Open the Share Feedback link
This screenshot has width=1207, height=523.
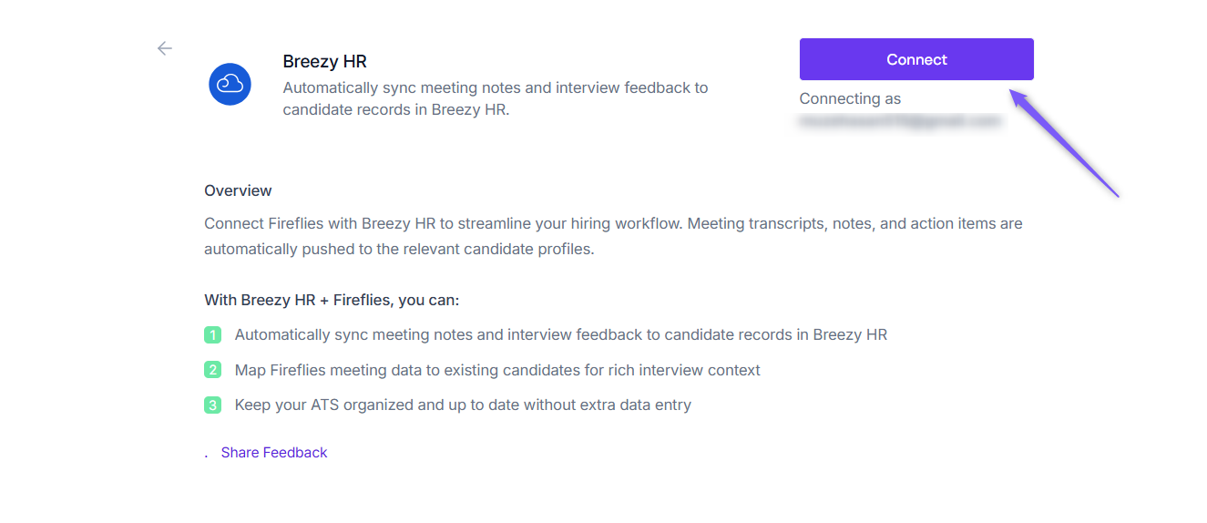pos(274,453)
